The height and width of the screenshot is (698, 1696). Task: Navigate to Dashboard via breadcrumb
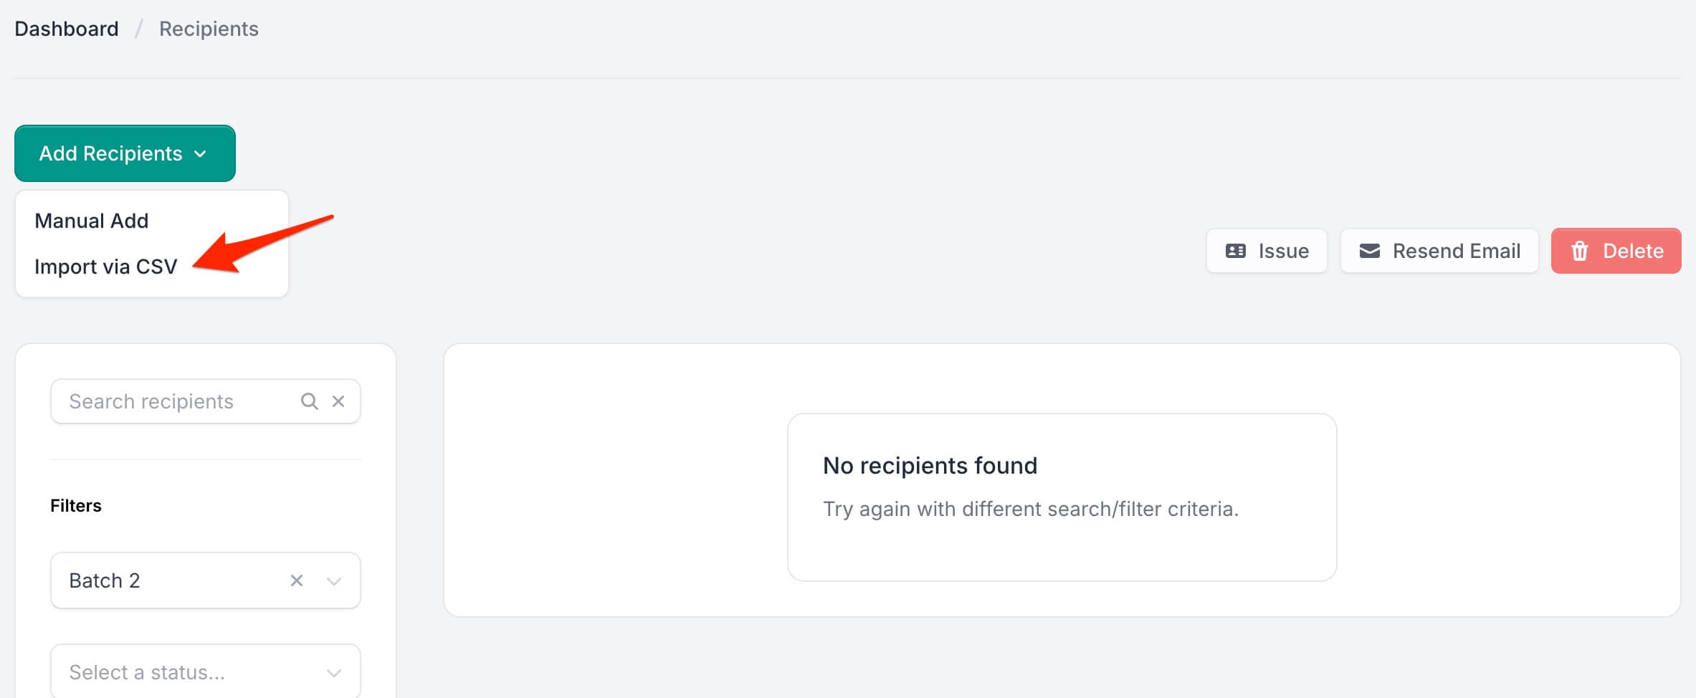pos(66,28)
